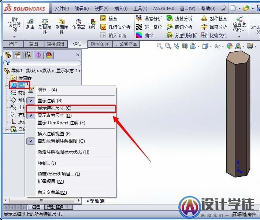Open the Design Study (设计算例) tool
Viewport: 260px width, 220px height.
click(14, 25)
